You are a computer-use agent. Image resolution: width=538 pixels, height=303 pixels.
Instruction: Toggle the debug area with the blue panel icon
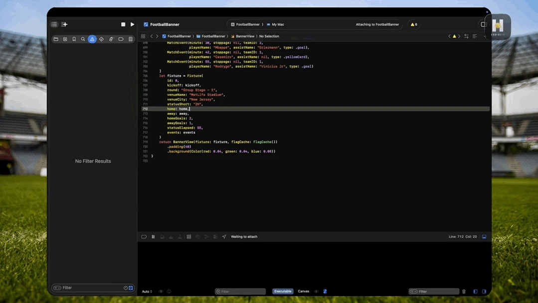[484, 237]
